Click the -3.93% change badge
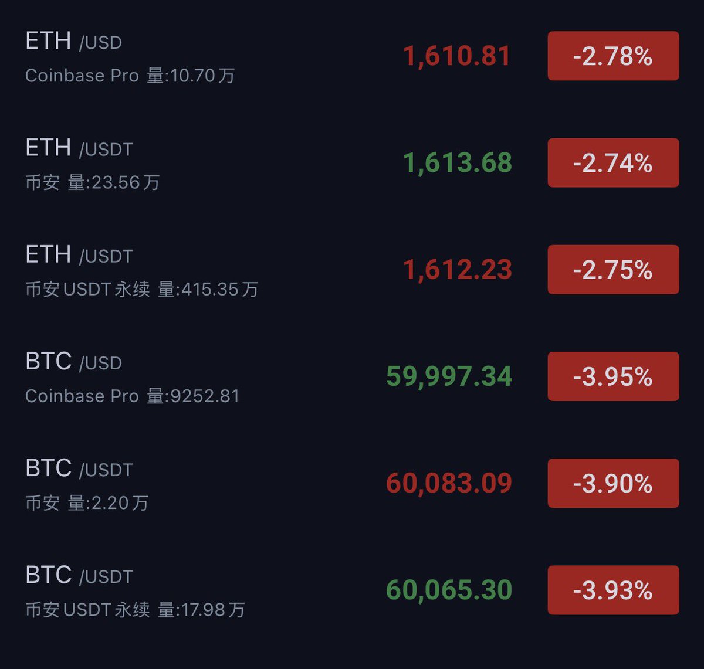This screenshot has width=704, height=669. point(613,590)
